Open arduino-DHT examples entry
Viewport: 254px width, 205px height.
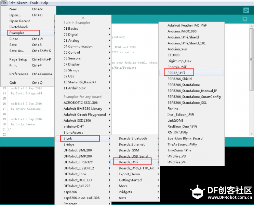pyautogui.click(x=83, y=126)
